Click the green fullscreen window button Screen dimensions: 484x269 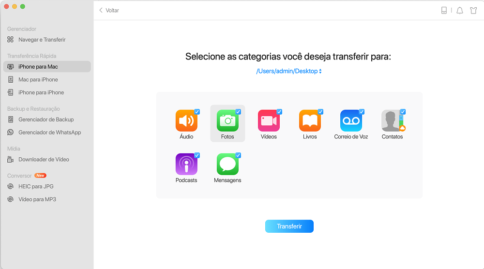[23, 6]
